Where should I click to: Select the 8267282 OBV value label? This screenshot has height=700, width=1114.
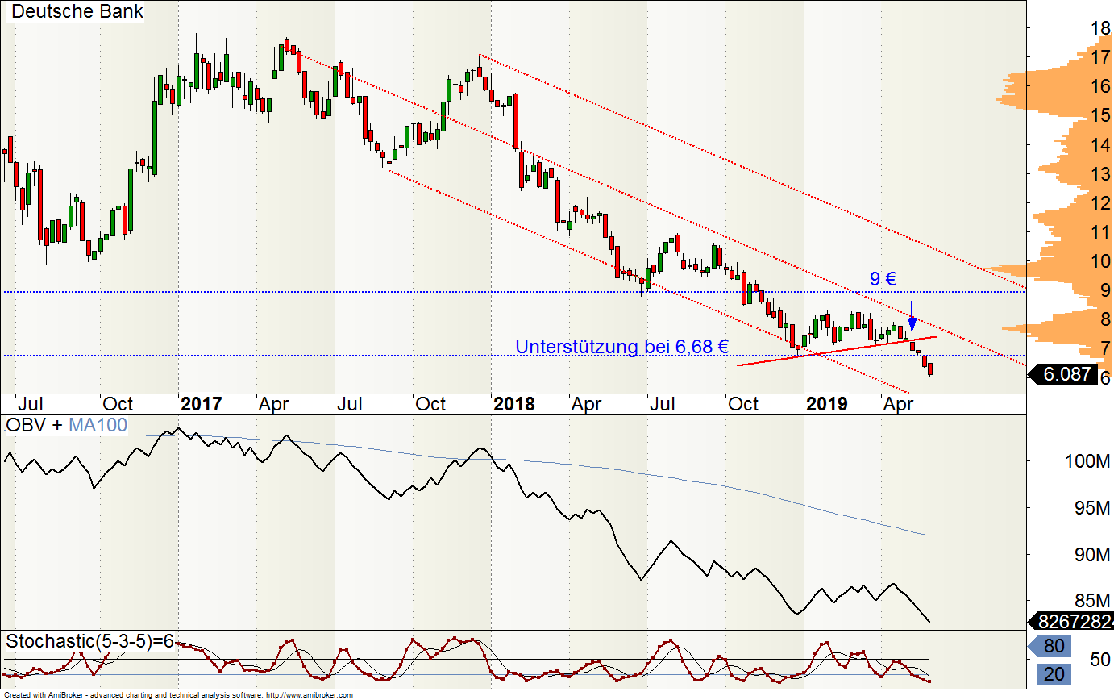pyautogui.click(x=1072, y=621)
